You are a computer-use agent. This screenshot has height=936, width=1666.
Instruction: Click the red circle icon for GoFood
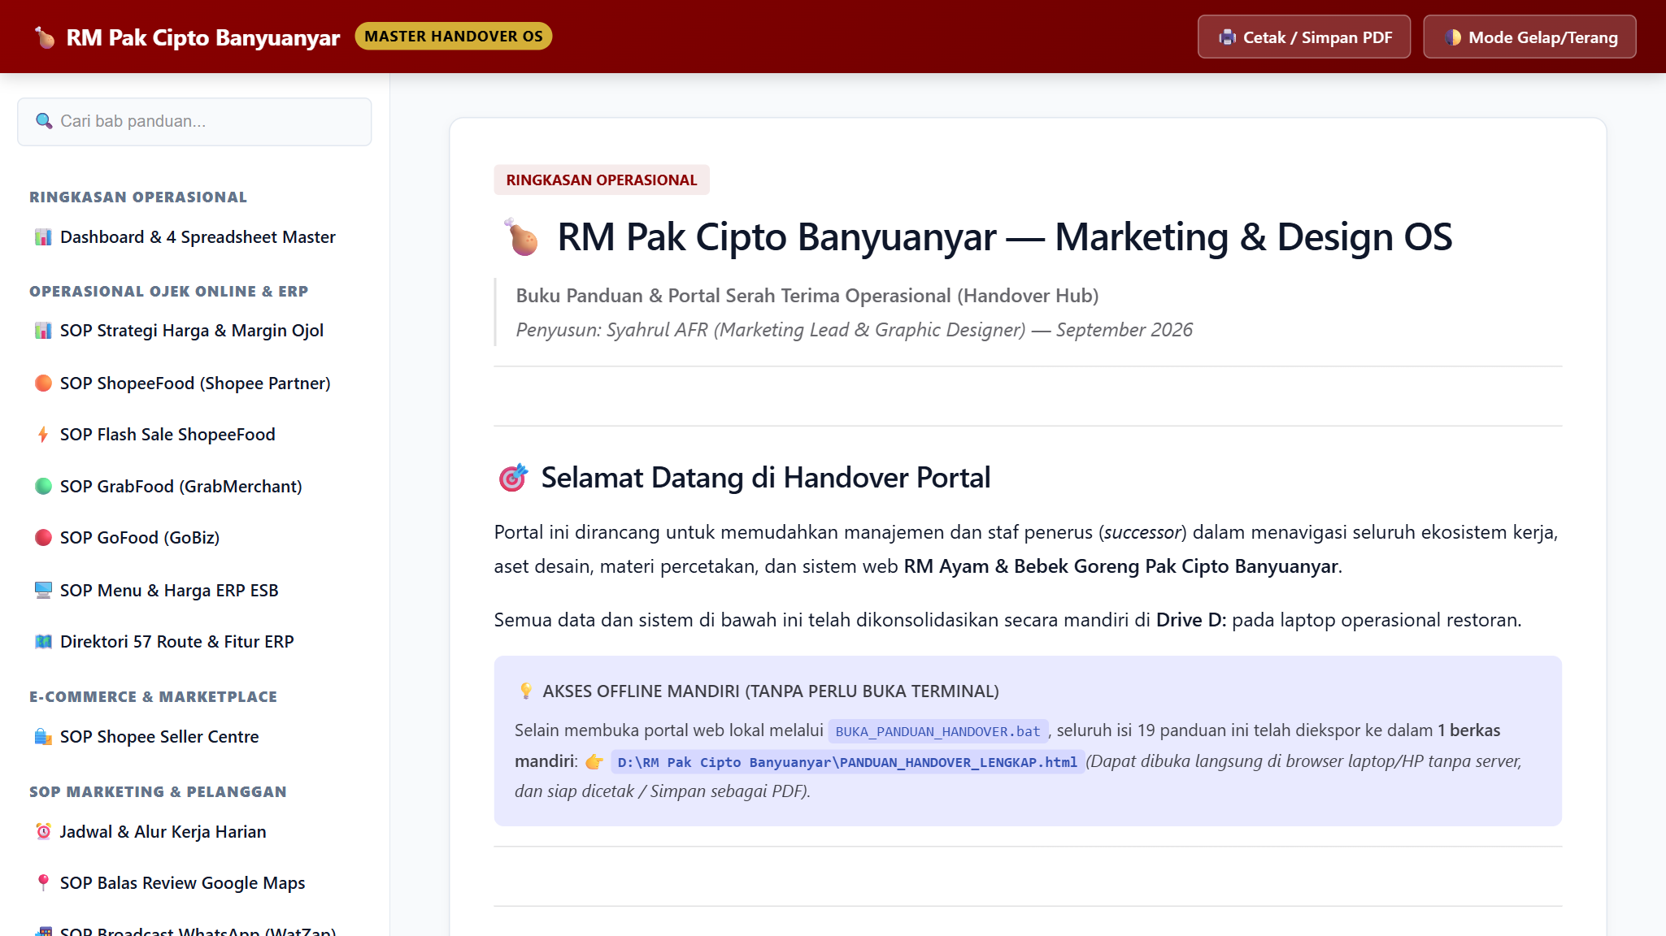click(43, 538)
